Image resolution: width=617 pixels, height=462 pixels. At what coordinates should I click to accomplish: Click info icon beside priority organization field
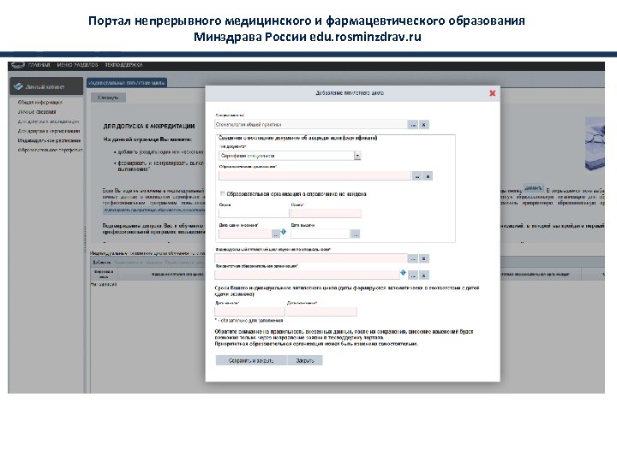(403, 272)
